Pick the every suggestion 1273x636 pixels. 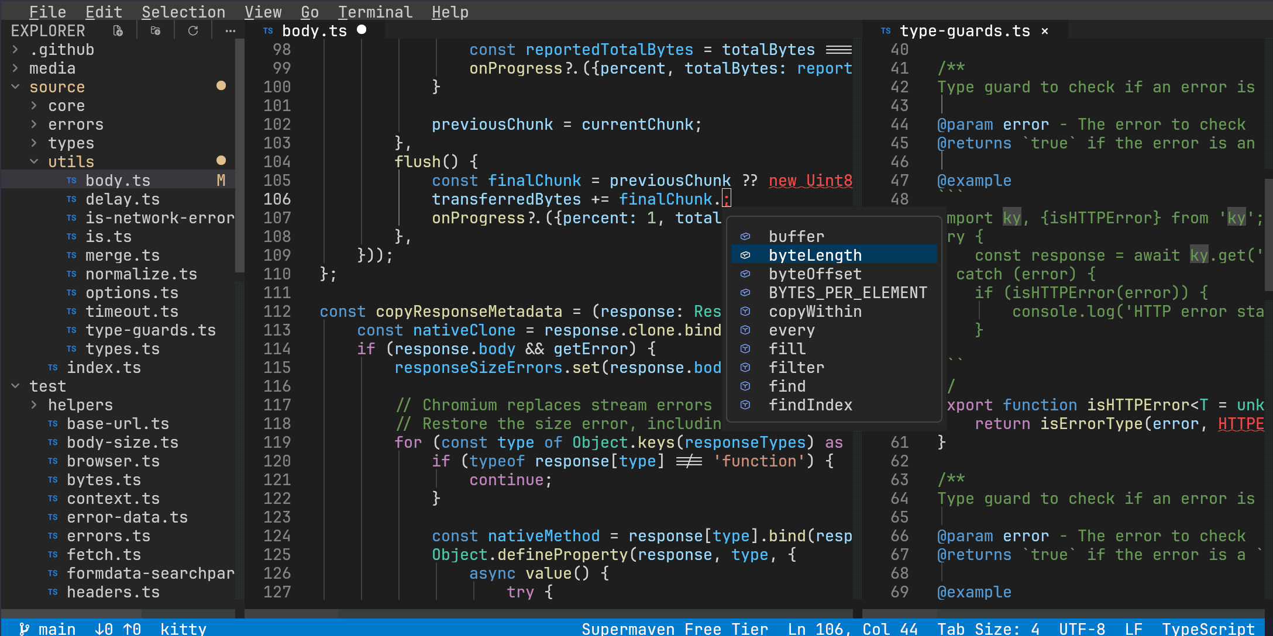(x=834, y=330)
